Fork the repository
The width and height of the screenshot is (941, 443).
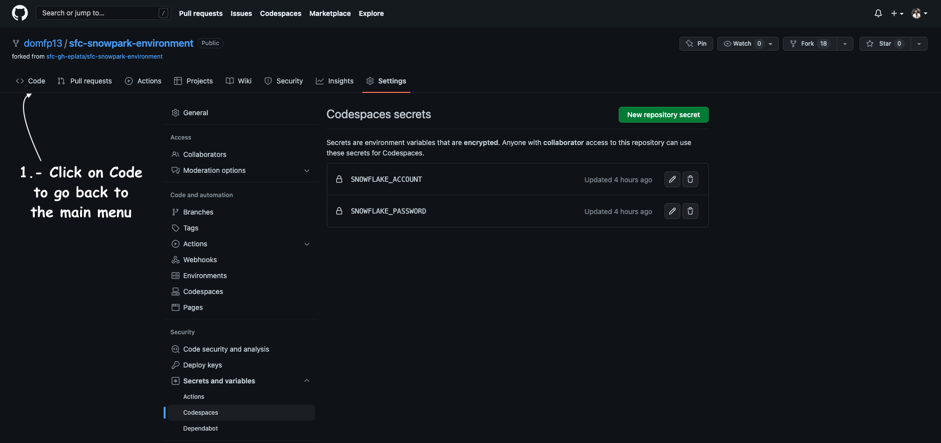[810, 44]
